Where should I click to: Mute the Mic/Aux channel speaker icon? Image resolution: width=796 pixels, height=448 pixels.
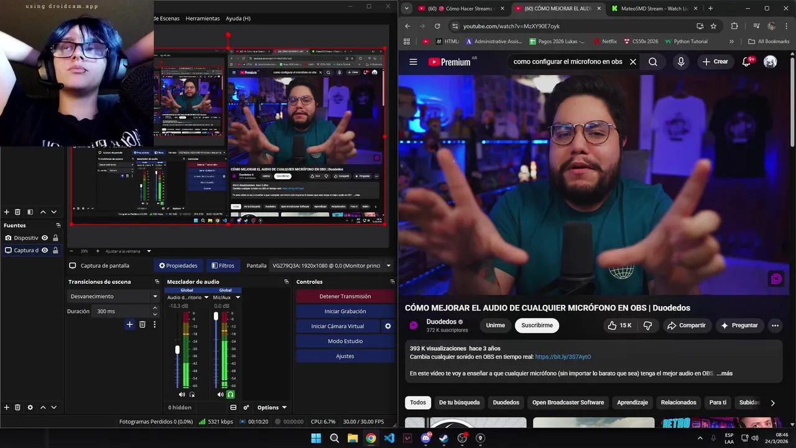coord(220,394)
